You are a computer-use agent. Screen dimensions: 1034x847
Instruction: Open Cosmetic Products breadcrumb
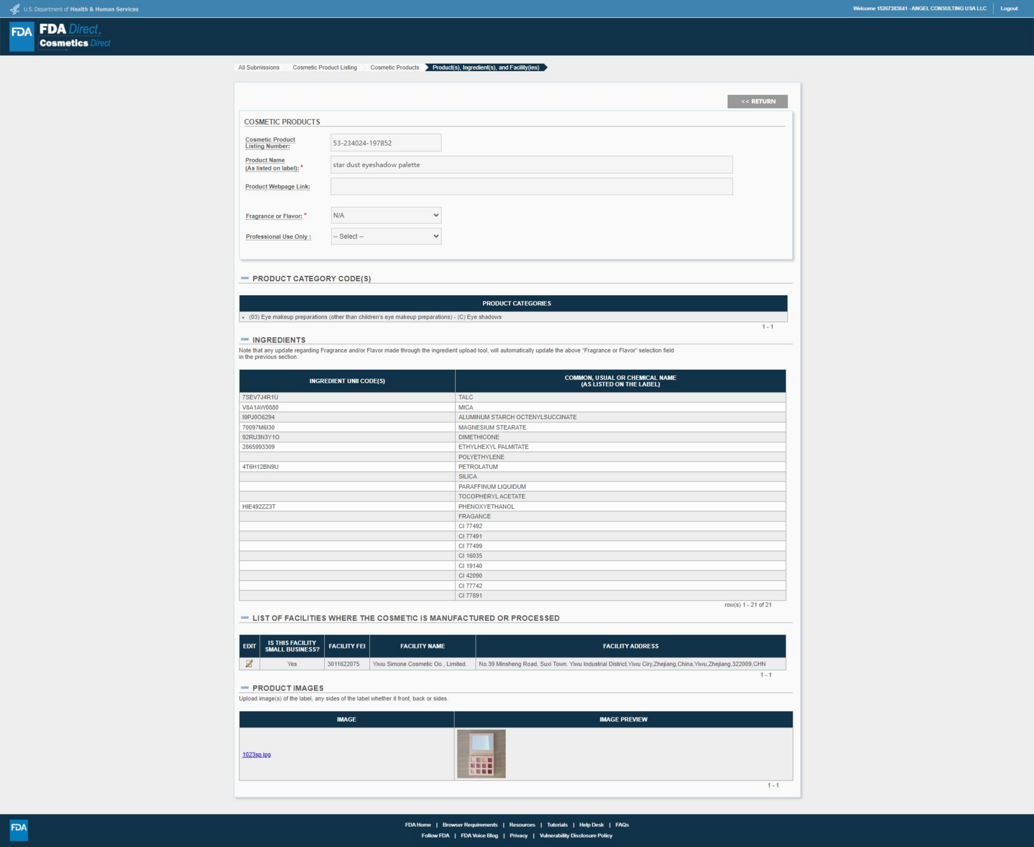point(394,67)
